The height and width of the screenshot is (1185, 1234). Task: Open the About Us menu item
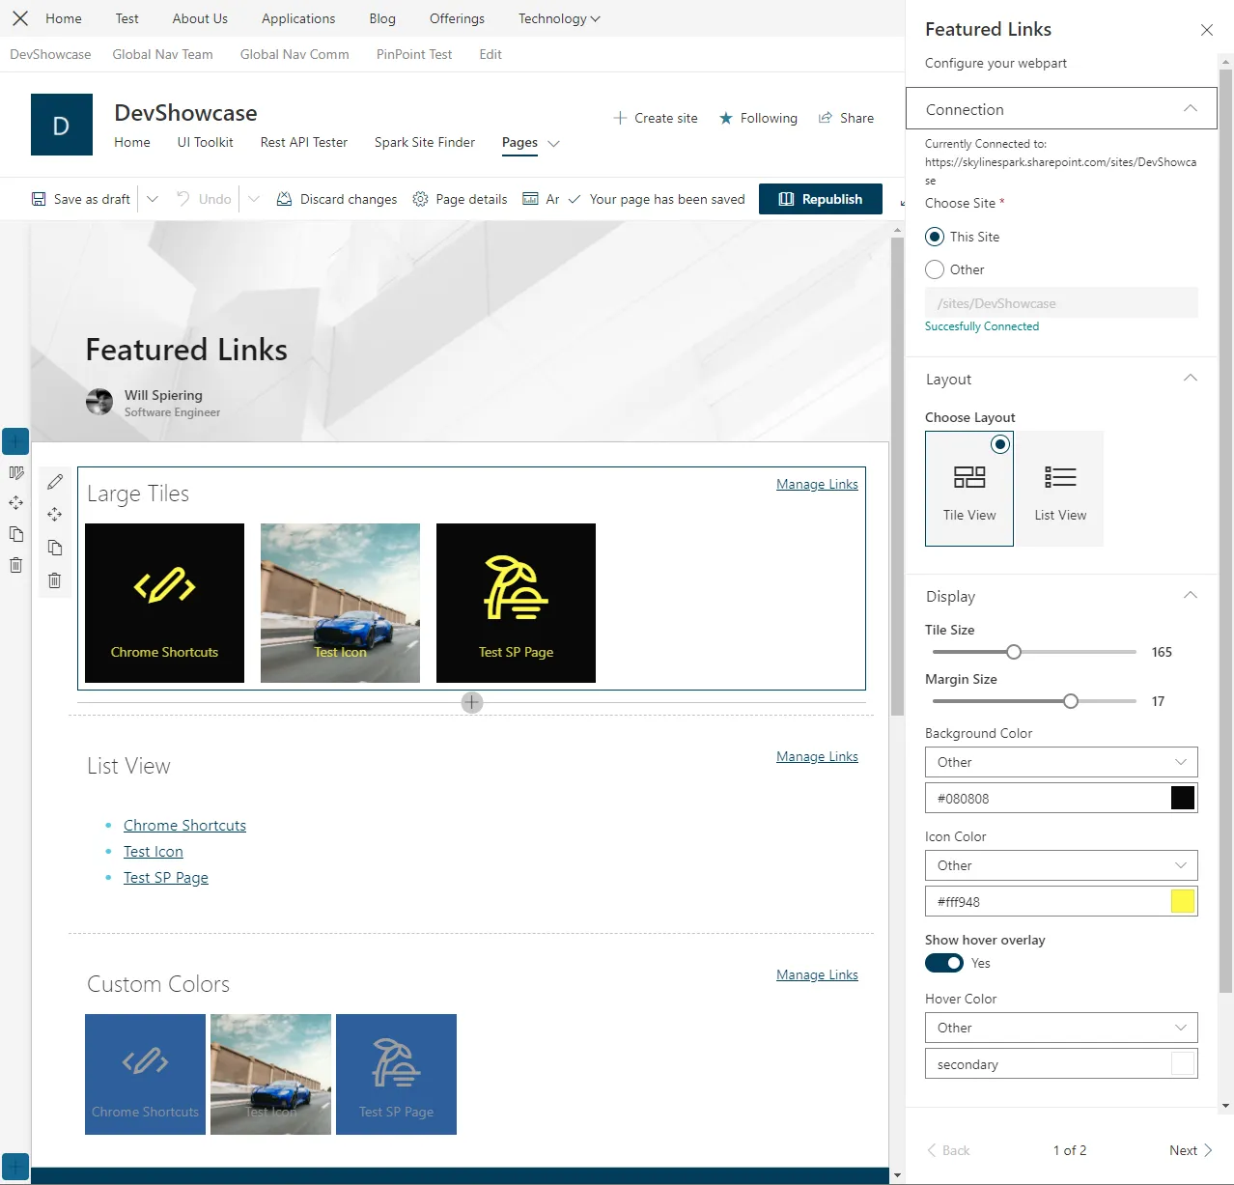[x=200, y=18]
